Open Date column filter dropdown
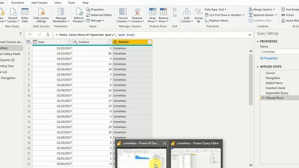The height and width of the screenshot is (168, 299). point(70,42)
